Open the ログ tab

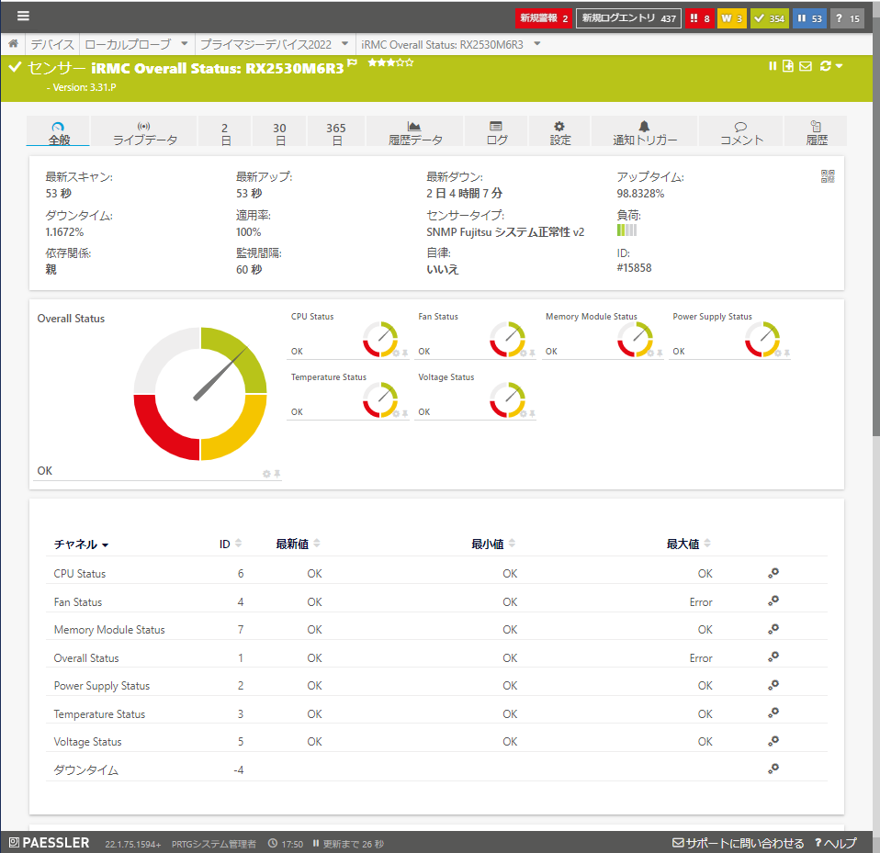coord(497,132)
